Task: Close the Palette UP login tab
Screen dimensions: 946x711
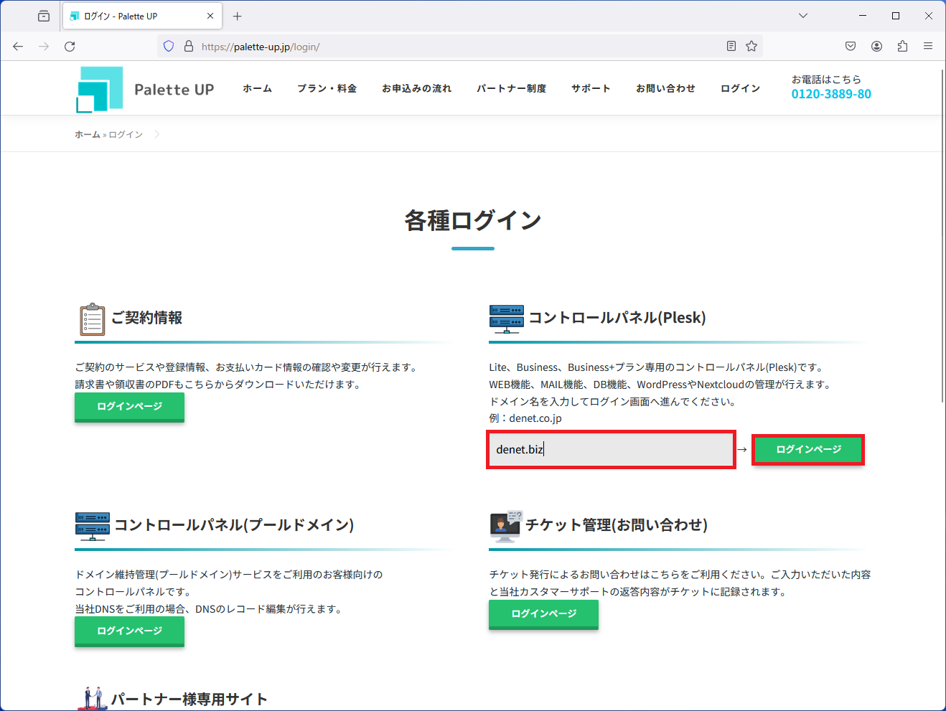Action: pos(210,16)
